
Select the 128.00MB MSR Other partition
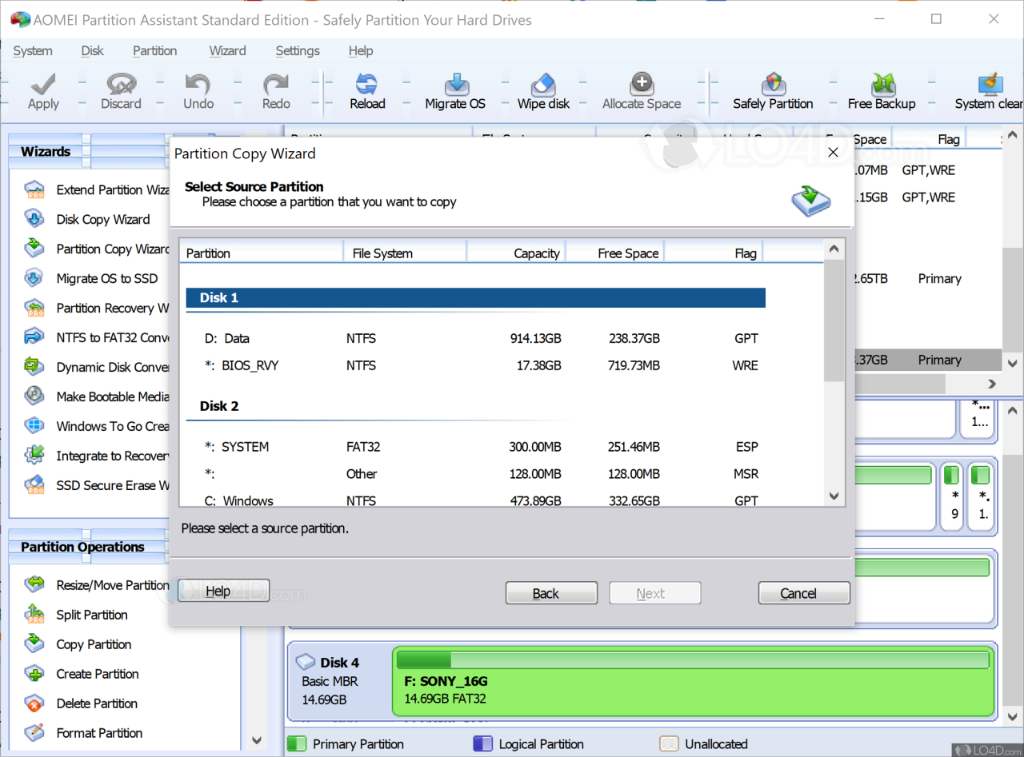point(476,474)
